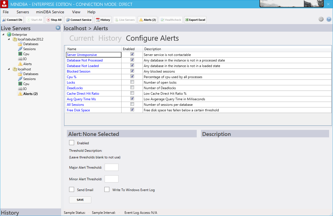
Task: Click the "Event Log Access: N/A" status text
Action: point(141,213)
